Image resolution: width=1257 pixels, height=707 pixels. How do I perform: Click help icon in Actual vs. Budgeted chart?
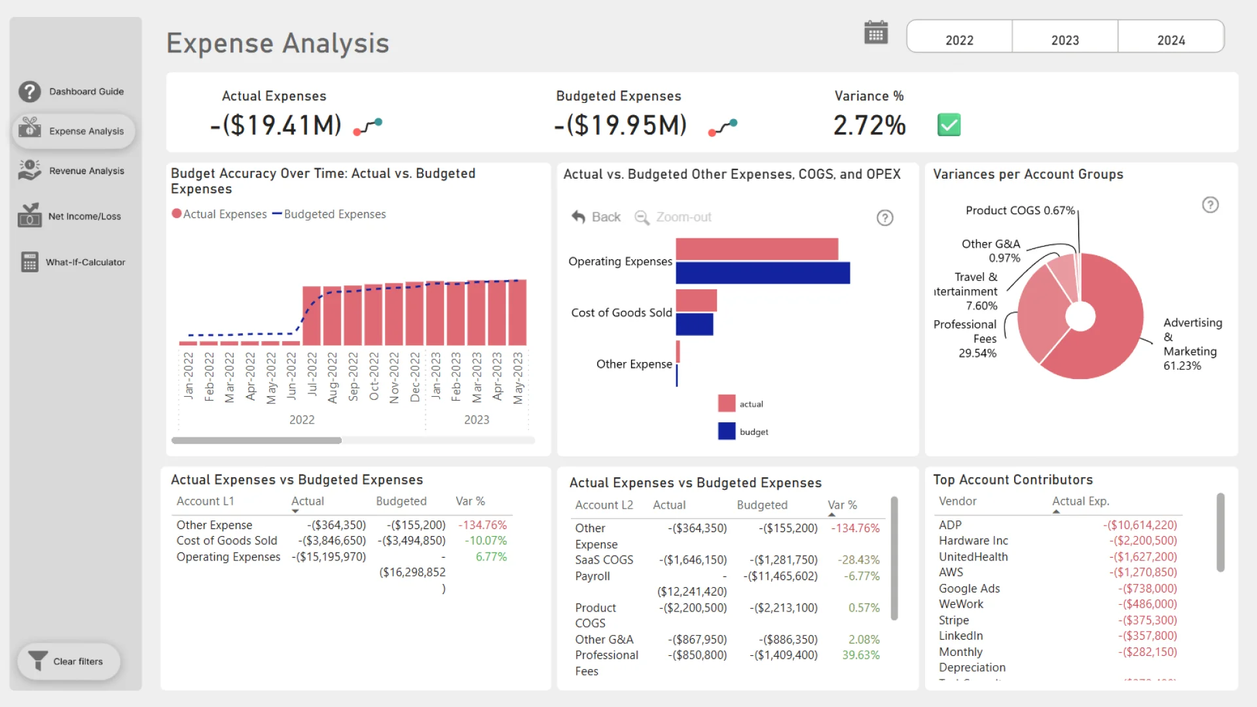point(884,218)
